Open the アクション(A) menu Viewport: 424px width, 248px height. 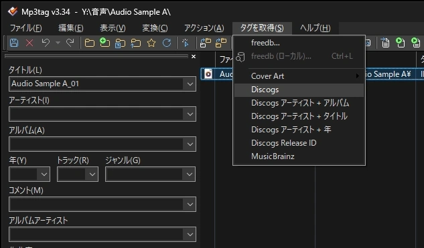(x=204, y=28)
